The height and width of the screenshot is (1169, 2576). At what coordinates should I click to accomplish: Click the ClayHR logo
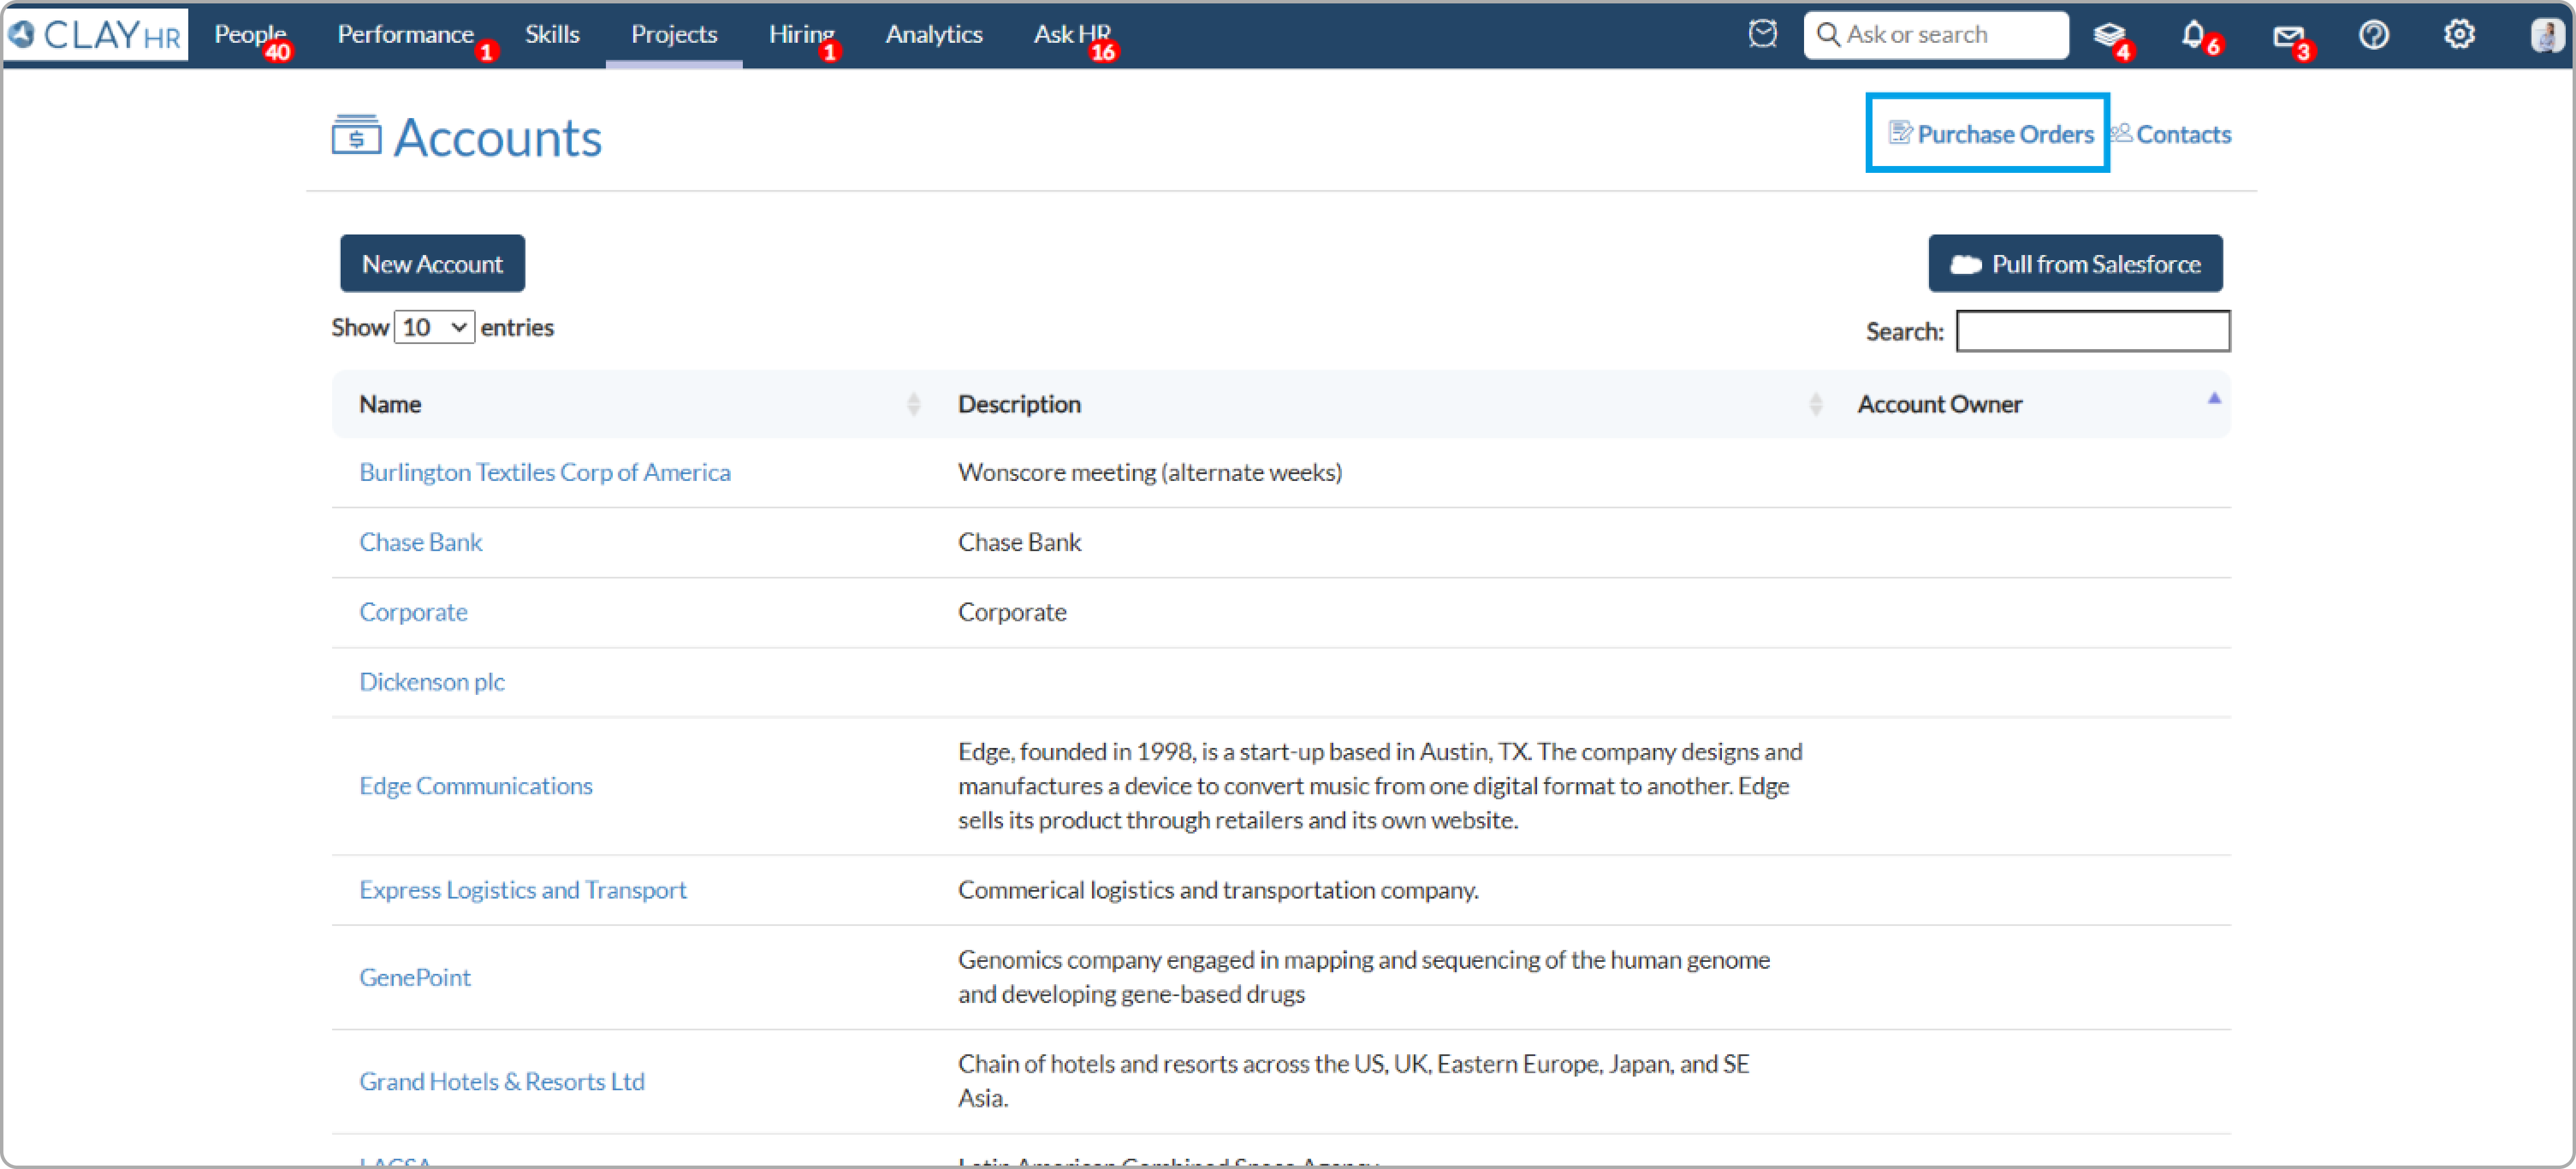[96, 35]
